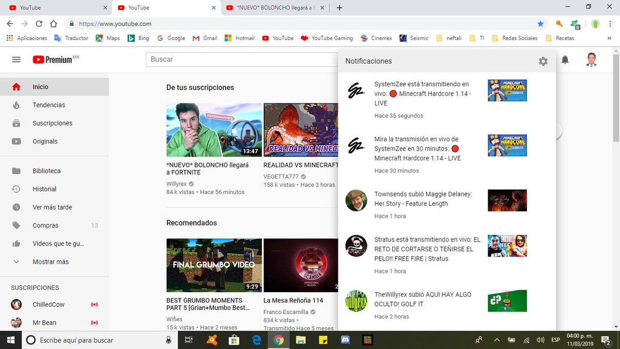Click the Buscar search field

(242, 59)
